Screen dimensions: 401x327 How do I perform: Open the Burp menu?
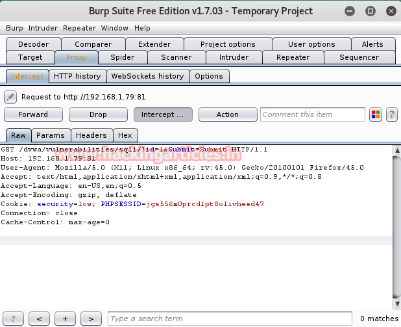(14, 28)
